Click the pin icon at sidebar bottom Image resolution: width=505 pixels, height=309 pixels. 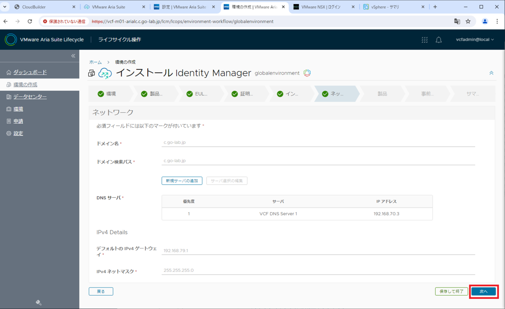coord(38,302)
